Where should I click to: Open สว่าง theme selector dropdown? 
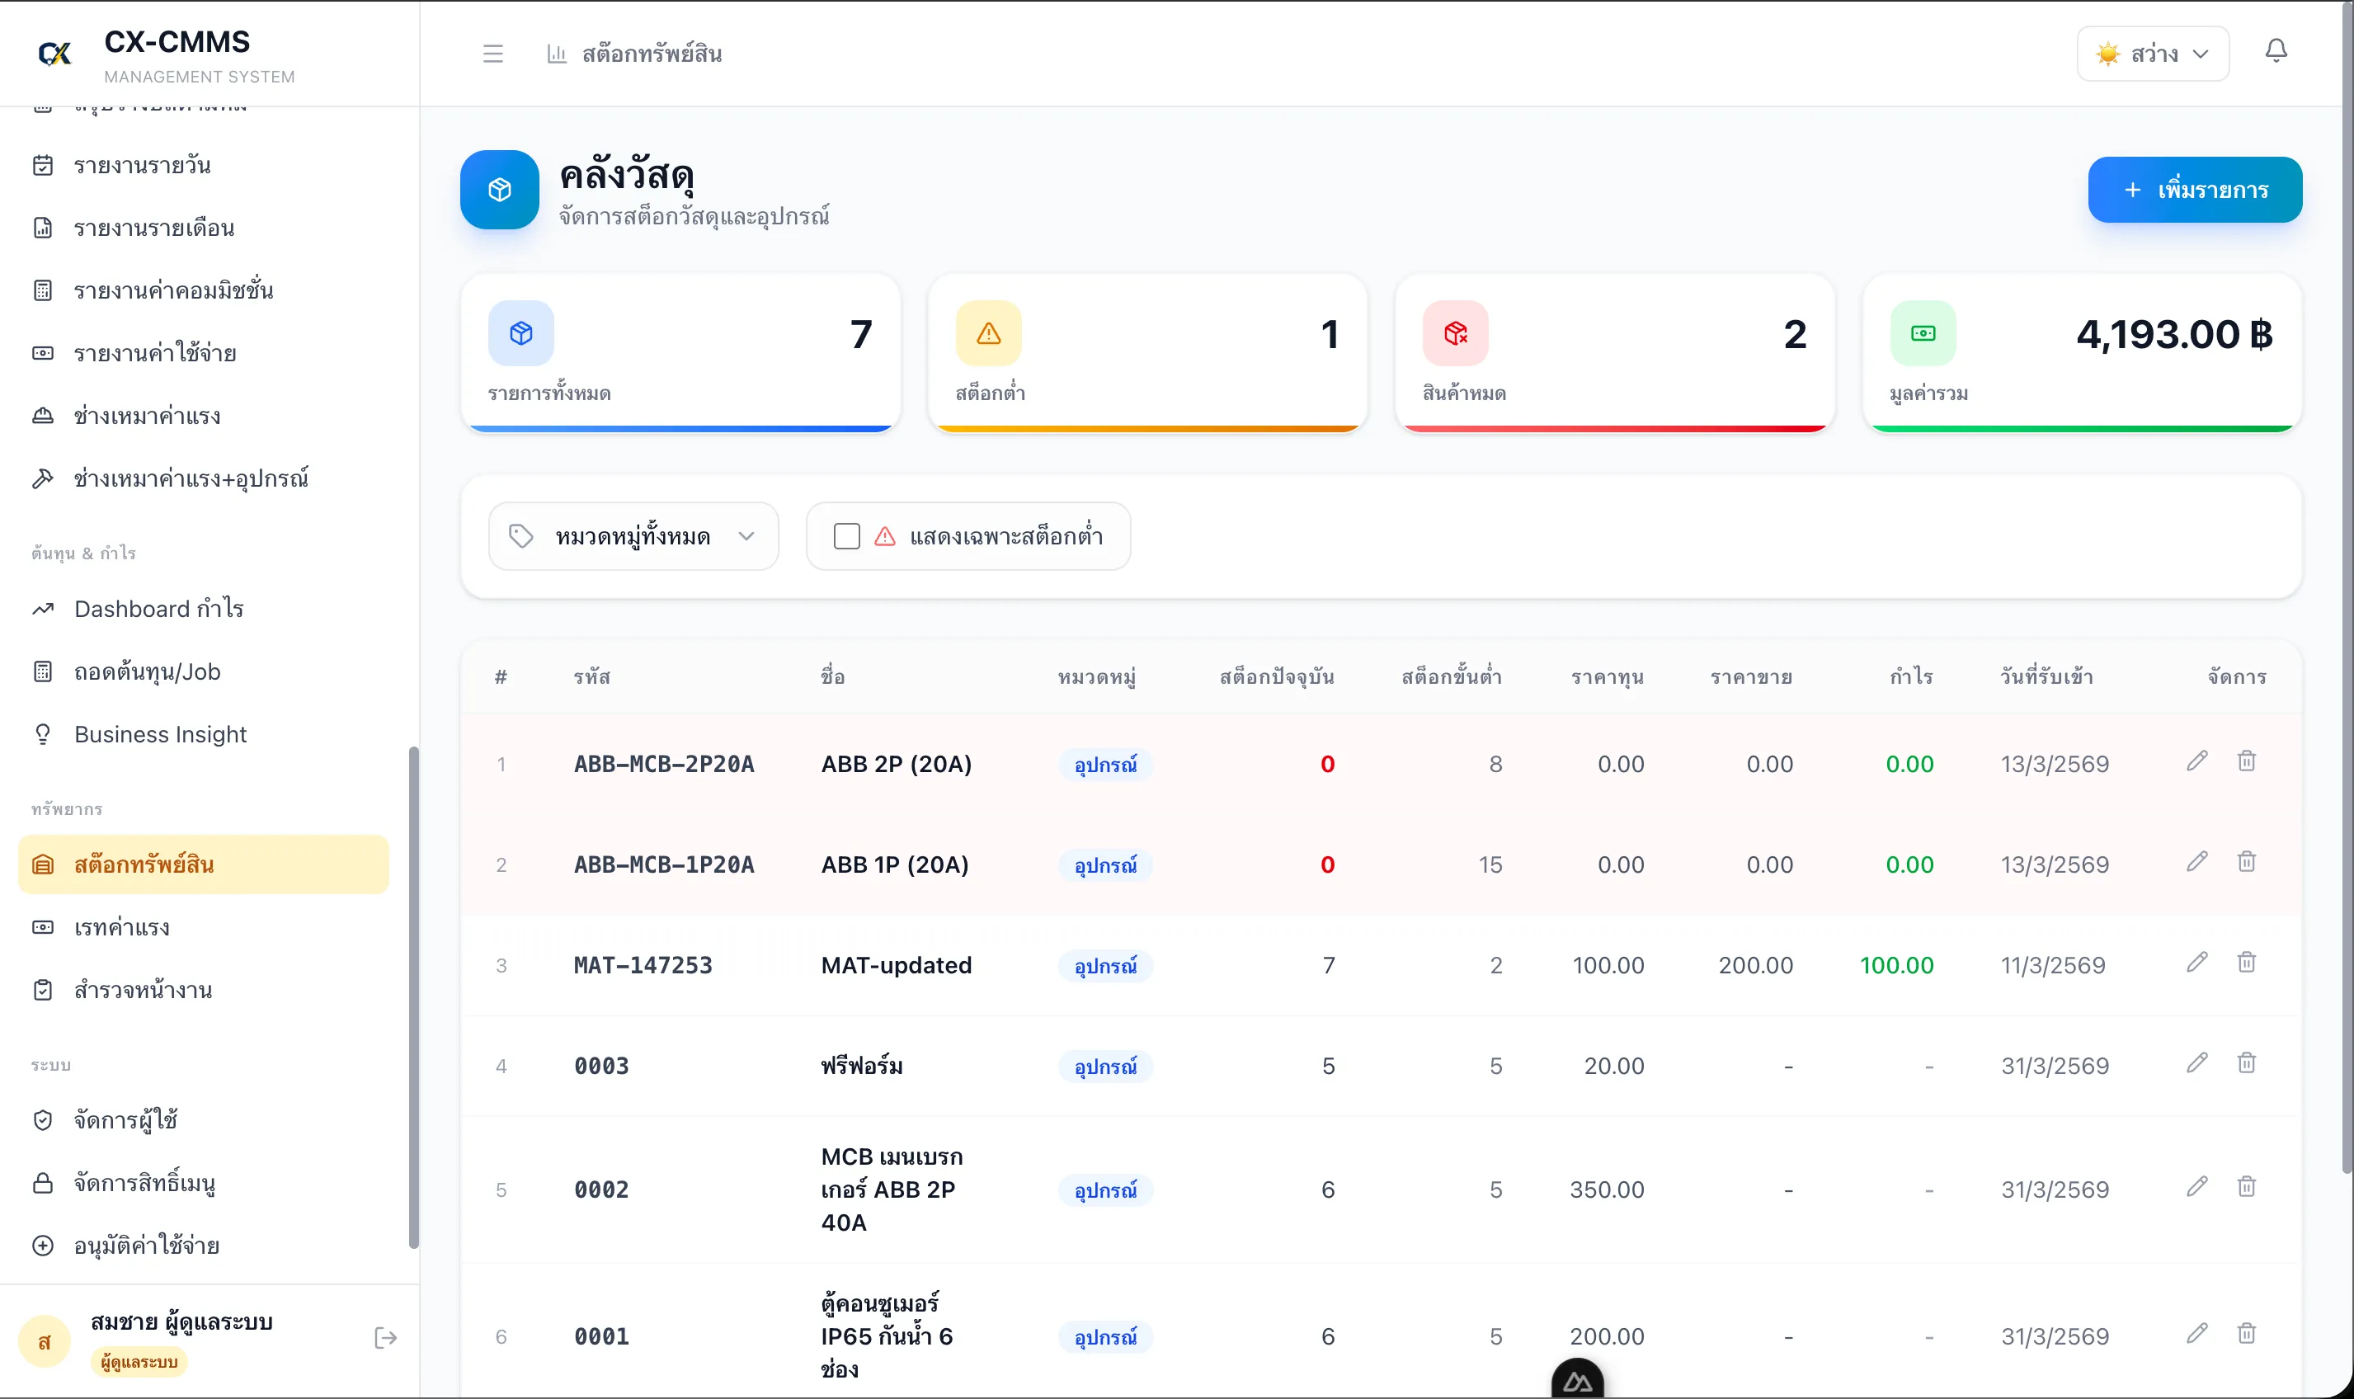[x=2153, y=54]
